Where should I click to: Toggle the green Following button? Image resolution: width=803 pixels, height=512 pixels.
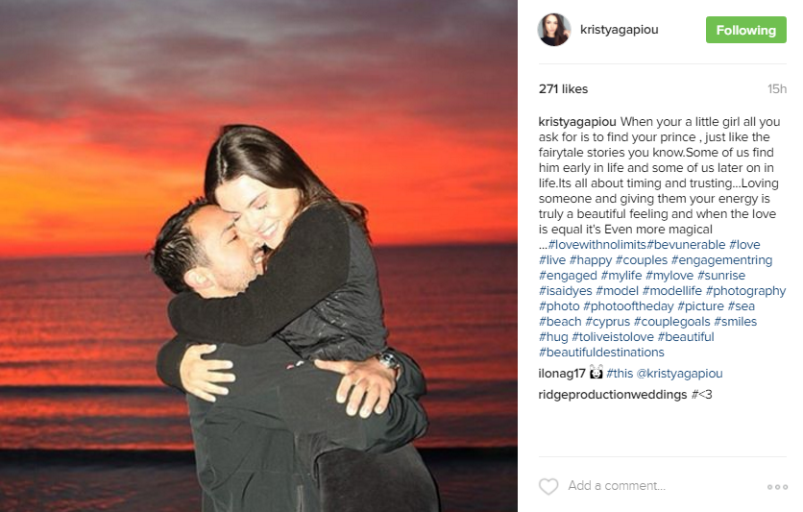pos(745,30)
